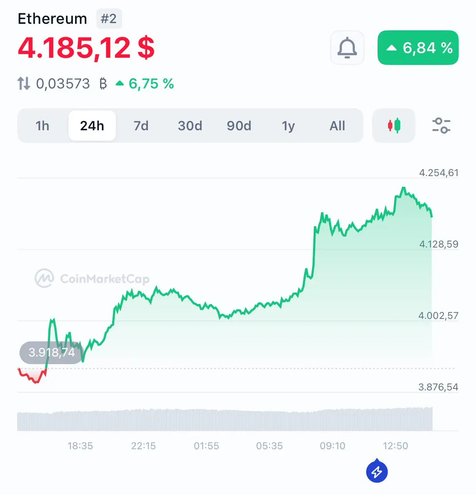Tap the 4.185,12 $ price
The image size is (476, 495).
coord(86,48)
